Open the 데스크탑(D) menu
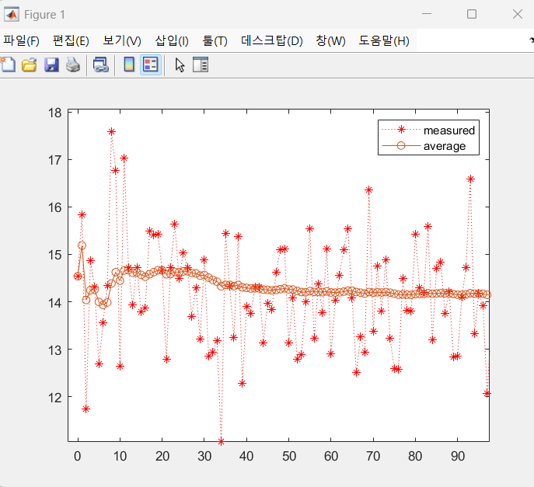This screenshot has width=534, height=487. click(272, 41)
